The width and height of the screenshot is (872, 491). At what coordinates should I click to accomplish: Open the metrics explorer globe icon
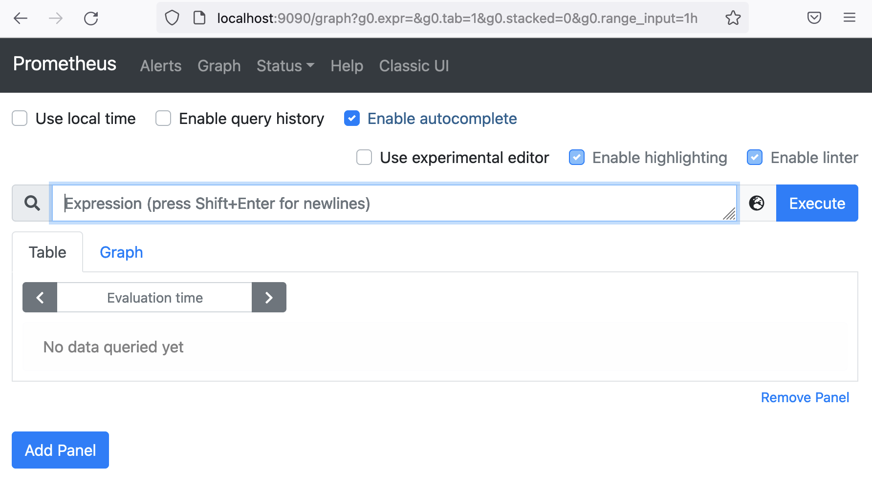click(x=757, y=203)
